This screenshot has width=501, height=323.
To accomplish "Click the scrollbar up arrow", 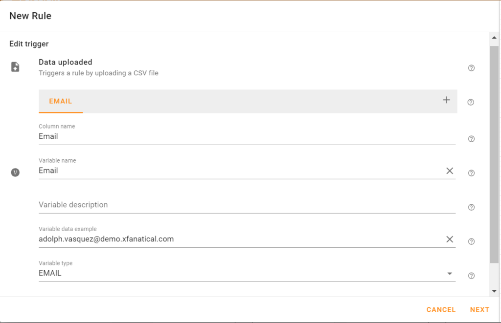I will click(x=494, y=38).
